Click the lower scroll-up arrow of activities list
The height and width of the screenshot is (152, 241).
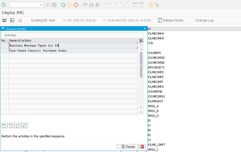tap(141, 108)
